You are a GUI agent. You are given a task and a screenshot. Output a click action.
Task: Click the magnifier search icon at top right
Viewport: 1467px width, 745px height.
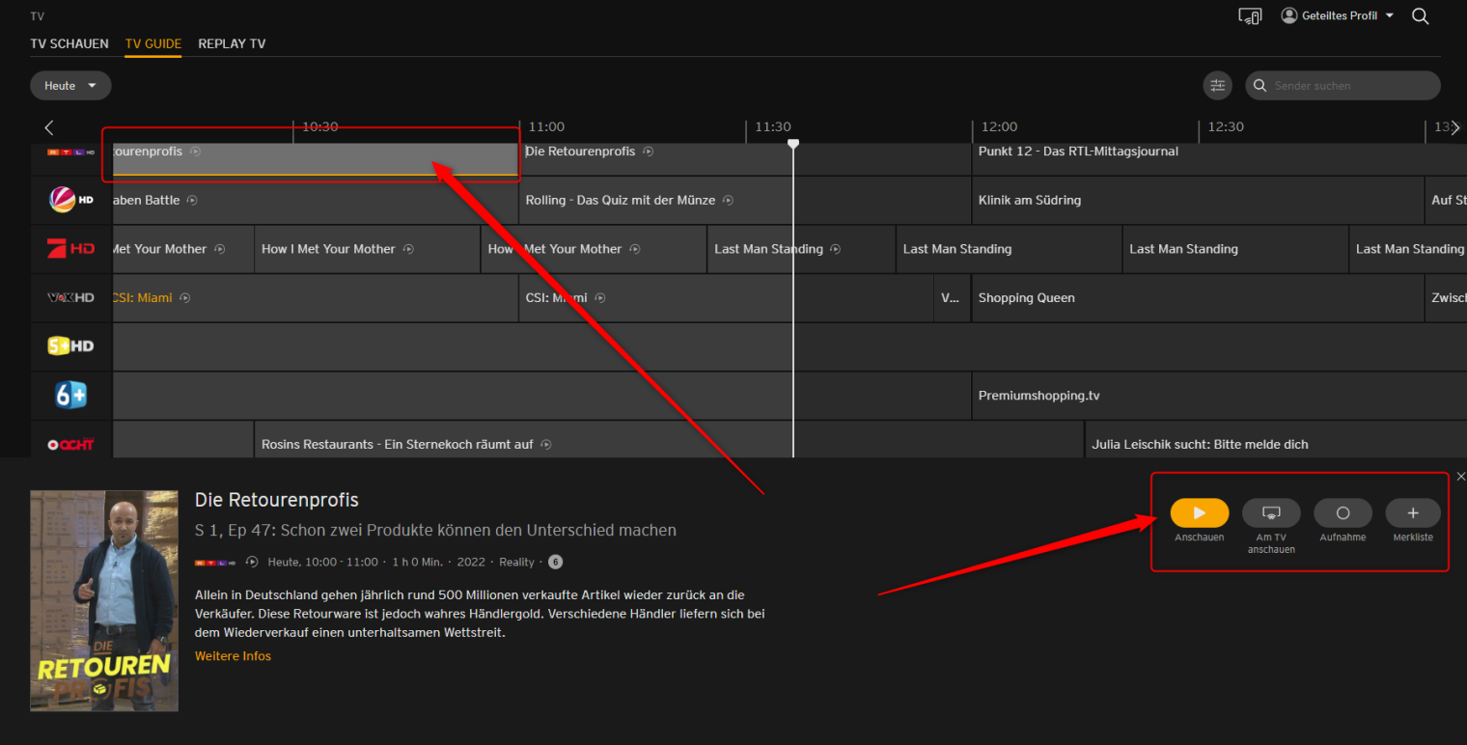(1420, 16)
